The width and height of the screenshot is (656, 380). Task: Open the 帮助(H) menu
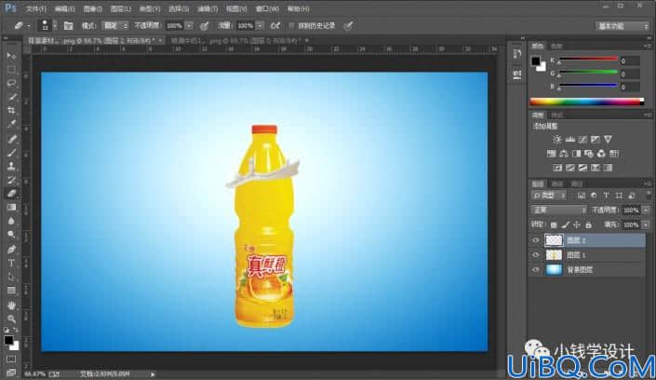(x=299, y=8)
